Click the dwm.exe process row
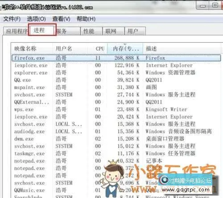The width and height of the screenshot is (223, 198). 116,139
